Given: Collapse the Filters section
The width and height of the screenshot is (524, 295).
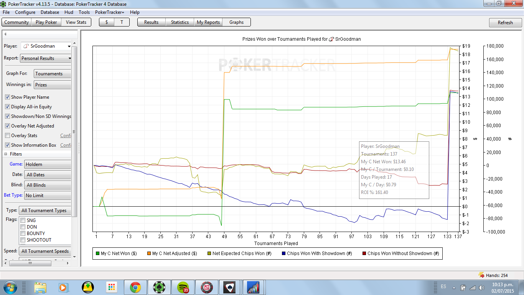Looking at the screenshot, I should click(x=6, y=154).
